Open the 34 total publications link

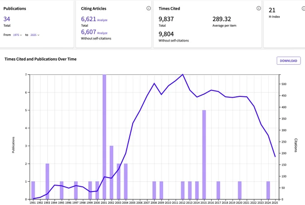7,19
